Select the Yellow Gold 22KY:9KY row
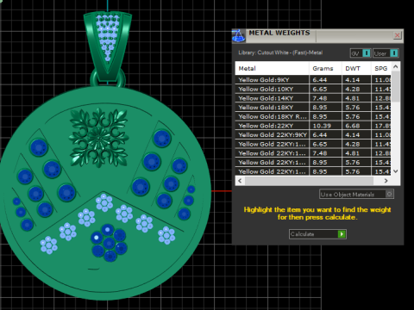The image size is (414, 310). (x=313, y=135)
